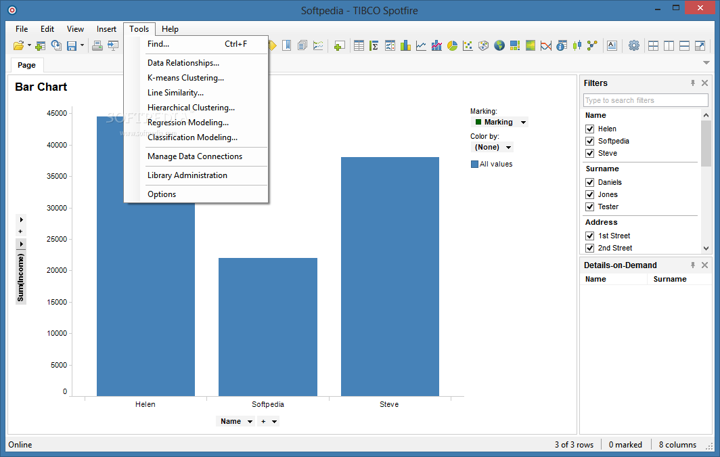Insert a Text Area
The width and height of the screenshot is (720, 457).
click(612, 45)
